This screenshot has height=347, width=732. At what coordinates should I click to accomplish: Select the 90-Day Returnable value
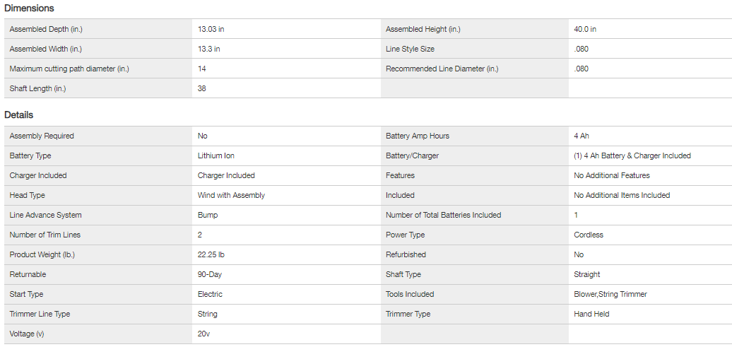[x=210, y=274]
